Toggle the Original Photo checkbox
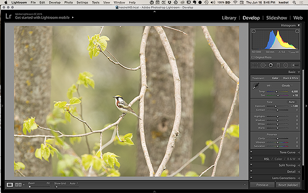The image size is (308, 193). pos(253,57)
